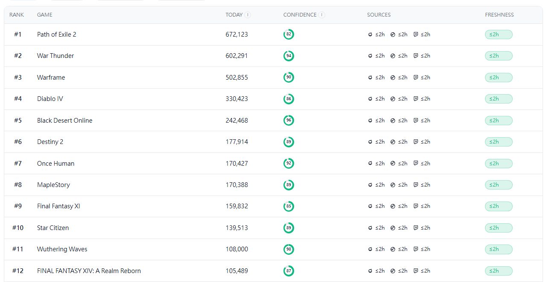Click the Twitch source icon for Destiny 2

coord(416,142)
